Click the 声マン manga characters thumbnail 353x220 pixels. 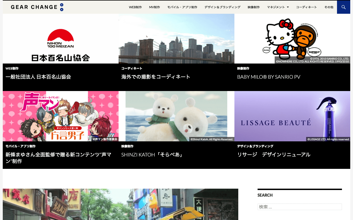(61, 116)
